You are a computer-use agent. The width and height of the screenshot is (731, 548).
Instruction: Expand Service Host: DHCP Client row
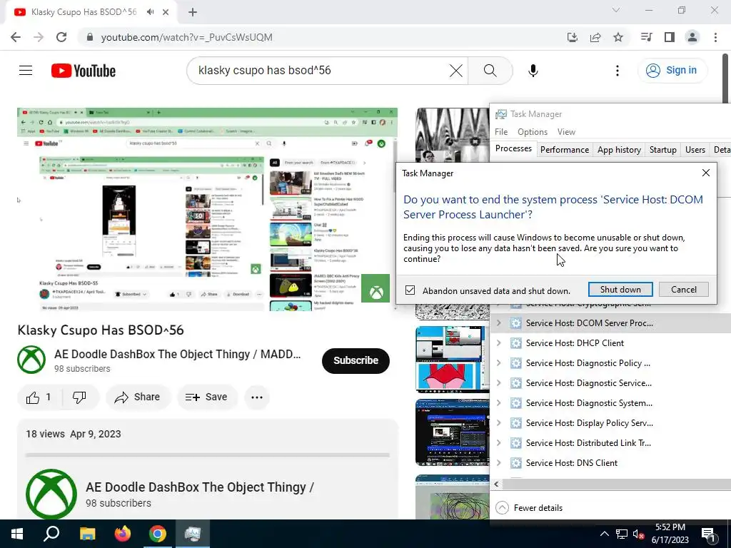pos(498,343)
